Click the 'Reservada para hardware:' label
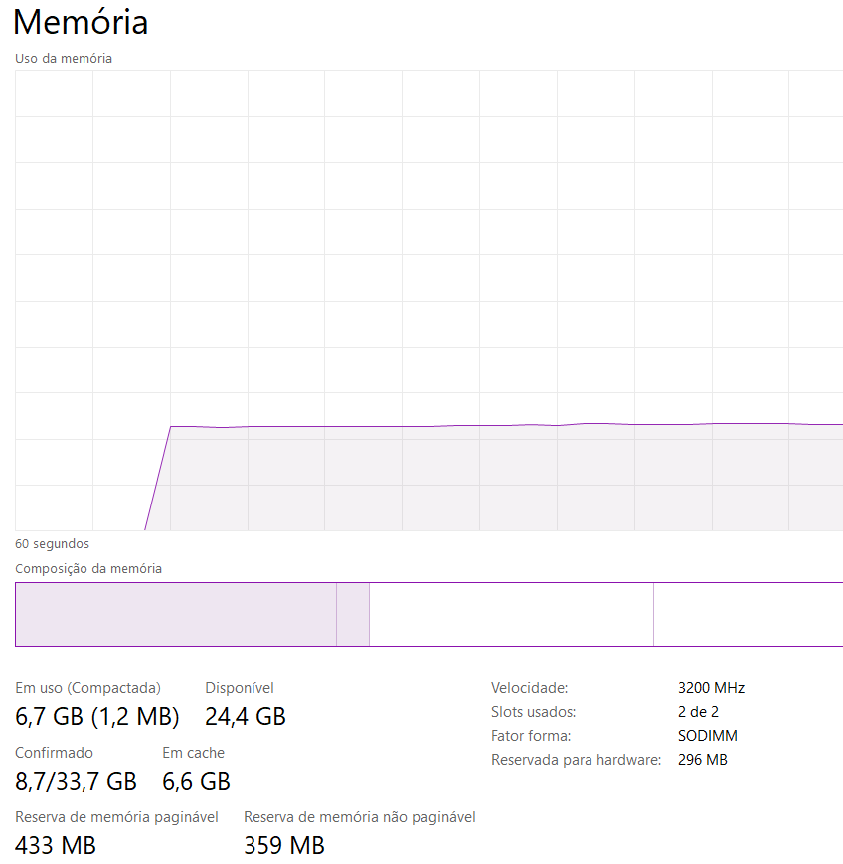843x864 pixels. [x=576, y=760]
